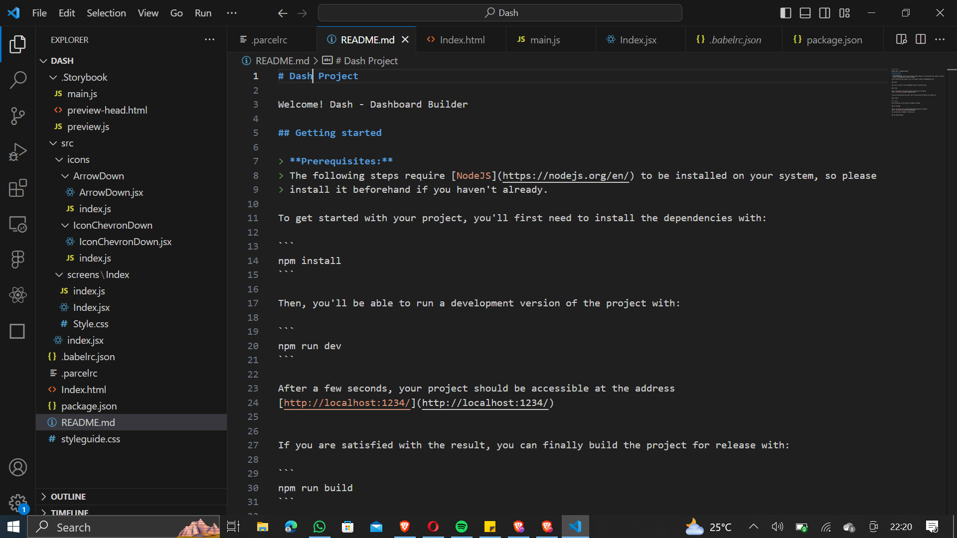The height and width of the screenshot is (538, 957).
Task: Open Style.css in the explorer
Action: click(91, 324)
